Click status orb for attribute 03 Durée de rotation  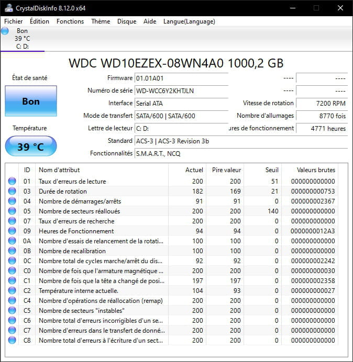click(x=12, y=191)
